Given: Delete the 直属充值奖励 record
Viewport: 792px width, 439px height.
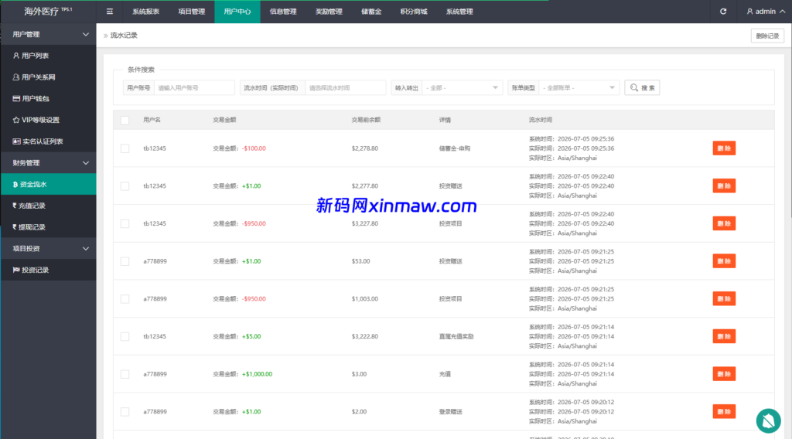Looking at the screenshot, I should point(724,336).
